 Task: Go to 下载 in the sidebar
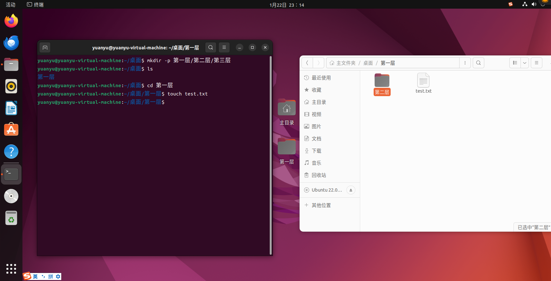tap(316, 151)
